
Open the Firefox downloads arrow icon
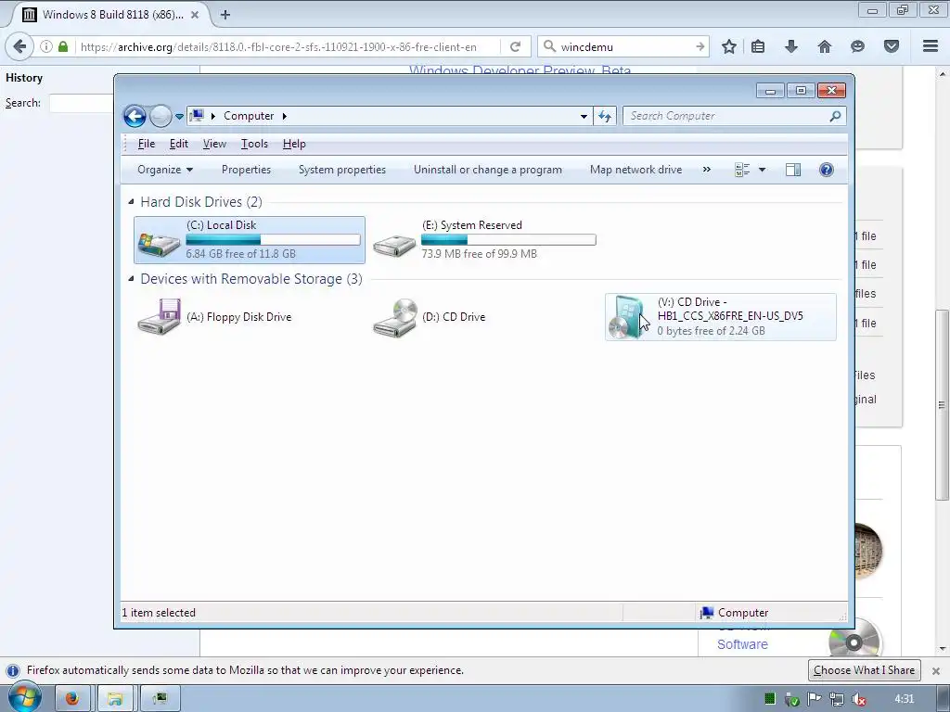point(791,46)
